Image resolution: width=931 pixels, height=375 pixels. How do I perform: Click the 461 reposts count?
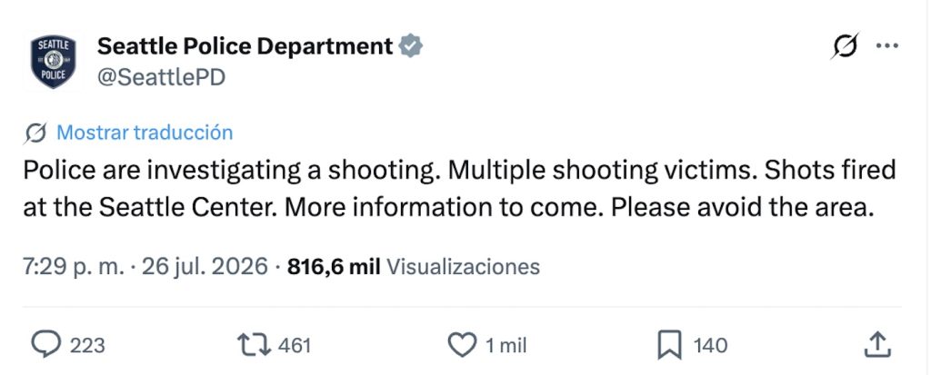point(295,345)
